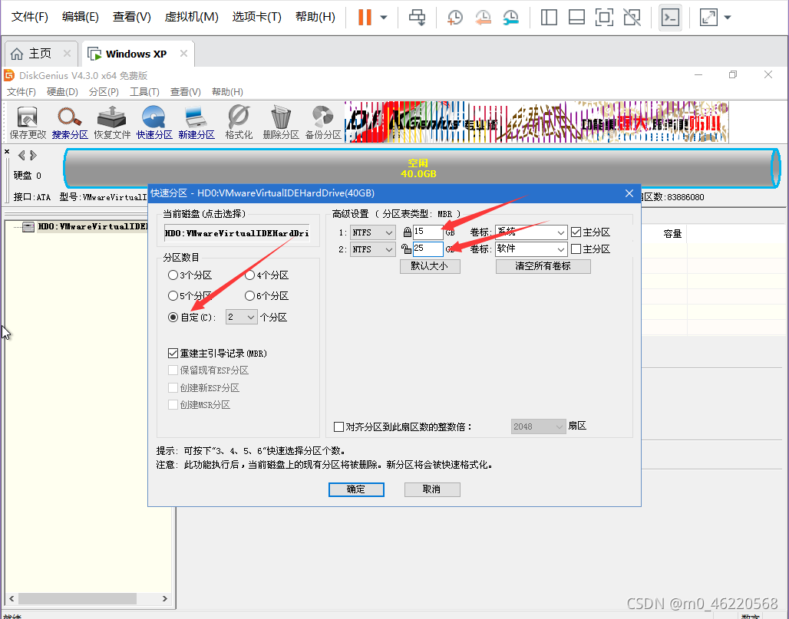Image resolution: width=789 pixels, height=619 pixels.
Task: Click the 新建分区 new partition icon
Action: tap(196, 119)
